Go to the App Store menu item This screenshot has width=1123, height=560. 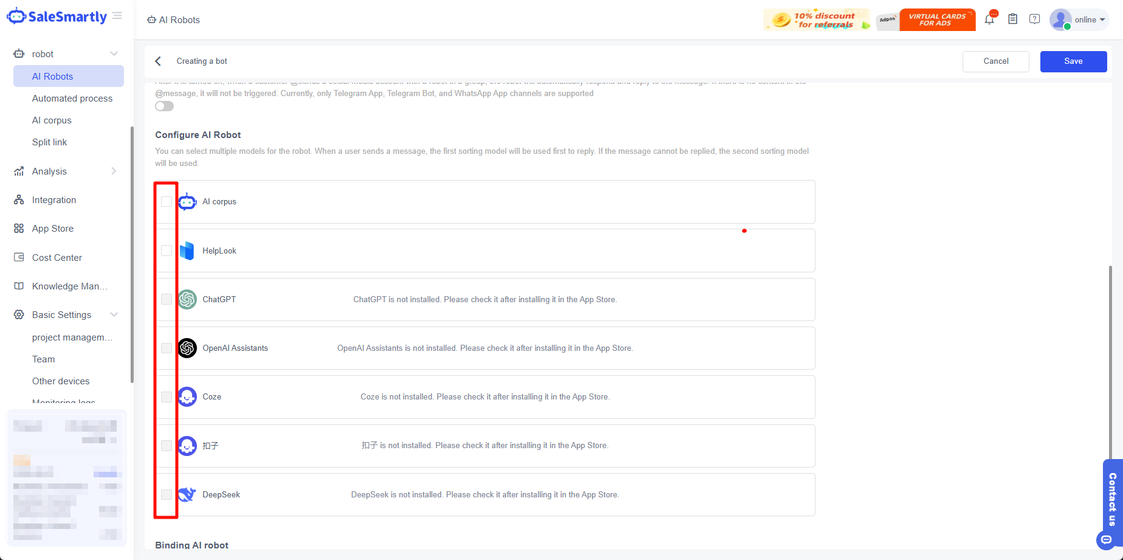53,229
